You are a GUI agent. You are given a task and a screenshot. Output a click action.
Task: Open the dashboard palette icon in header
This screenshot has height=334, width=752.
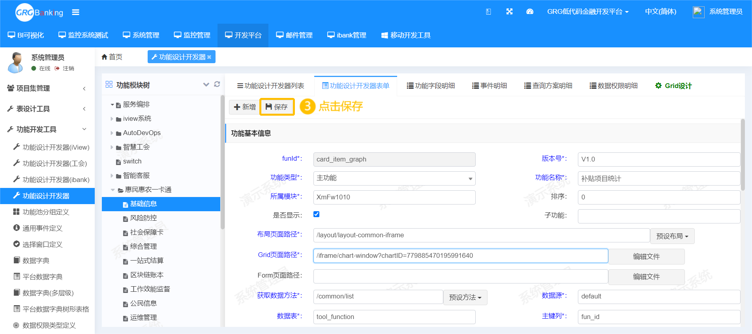(530, 12)
